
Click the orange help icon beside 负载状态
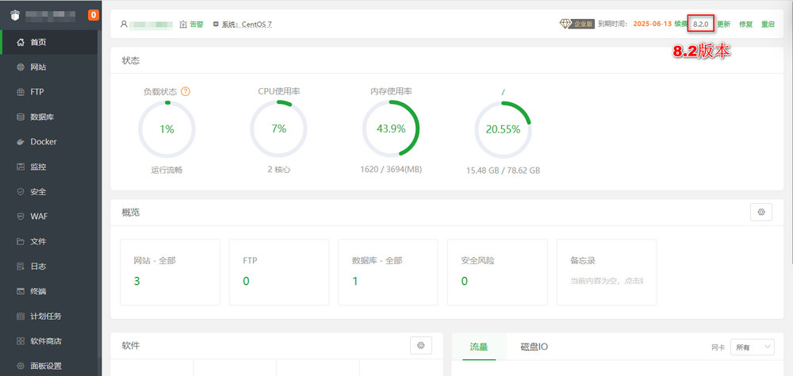(186, 91)
